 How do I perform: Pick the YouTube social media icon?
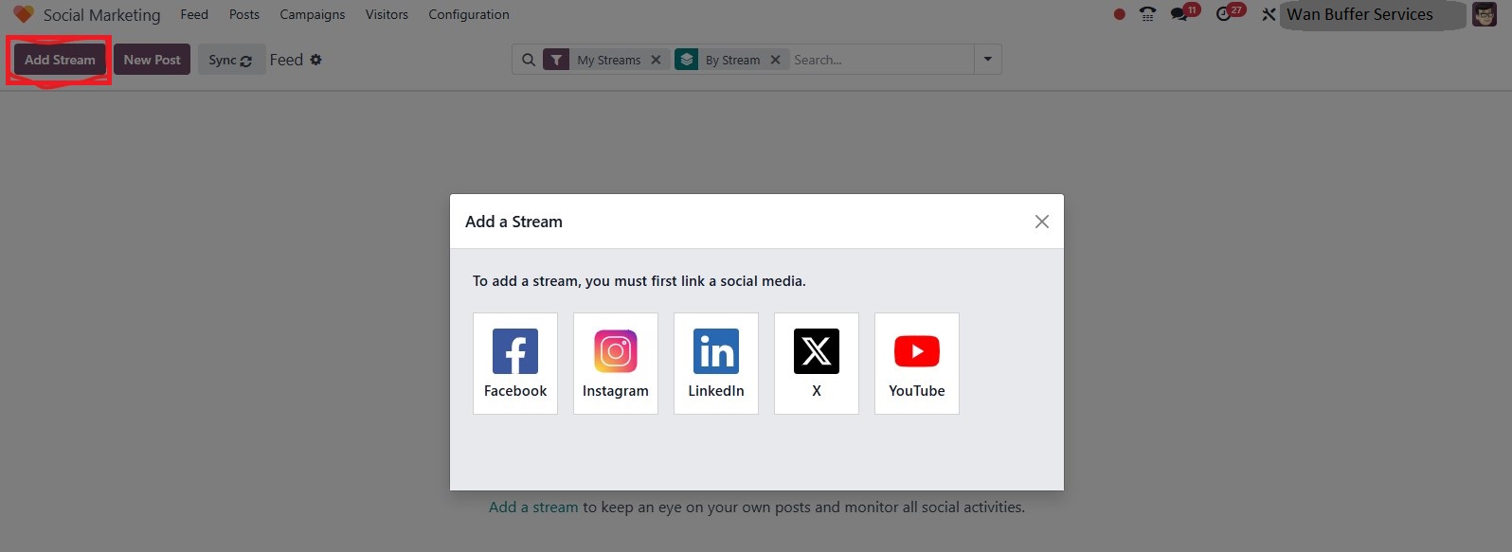click(917, 351)
